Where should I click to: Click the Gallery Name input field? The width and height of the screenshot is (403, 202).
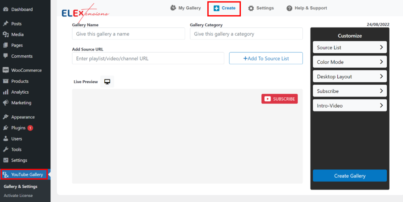pos(129,34)
